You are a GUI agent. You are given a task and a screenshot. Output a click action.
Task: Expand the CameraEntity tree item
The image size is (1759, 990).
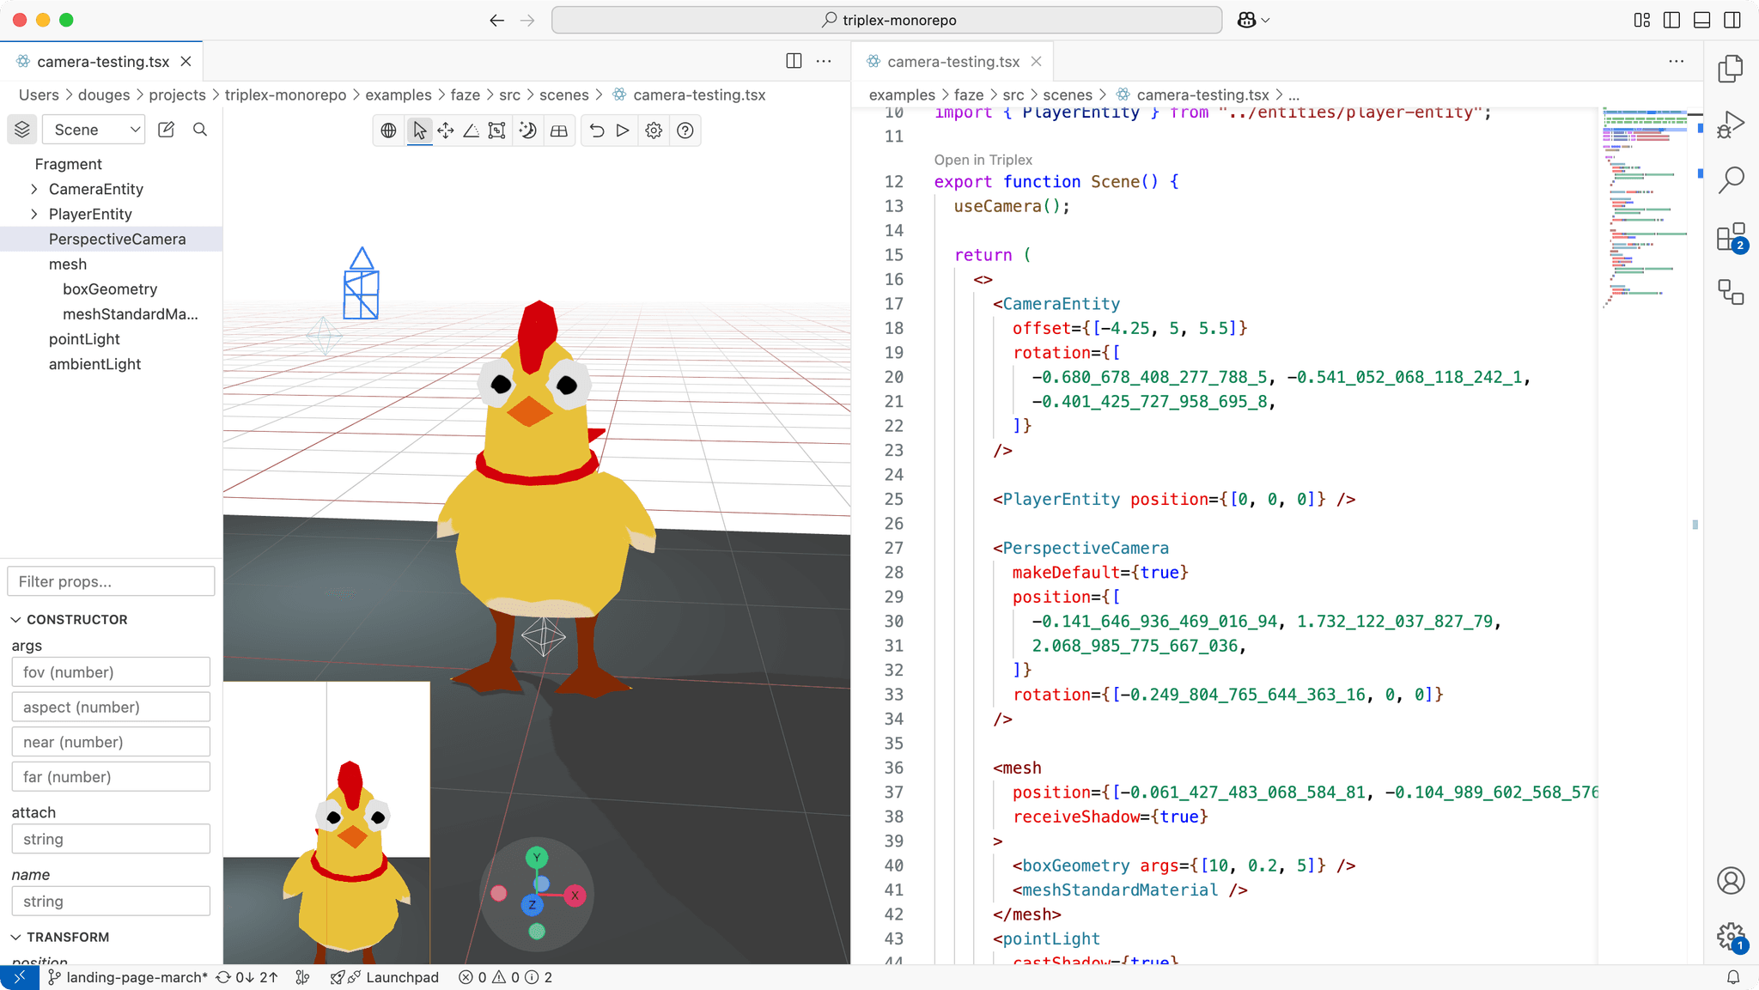coord(34,189)
